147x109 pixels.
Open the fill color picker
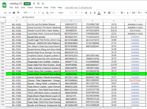click(105, 13)
